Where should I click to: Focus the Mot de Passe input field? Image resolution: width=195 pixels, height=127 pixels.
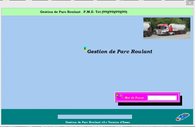point(162,98)
